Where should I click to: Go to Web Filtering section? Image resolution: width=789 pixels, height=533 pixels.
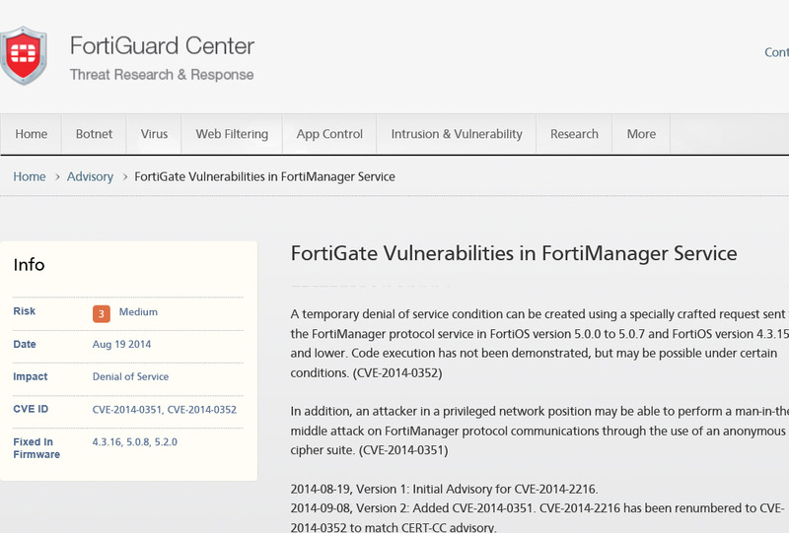232,134
